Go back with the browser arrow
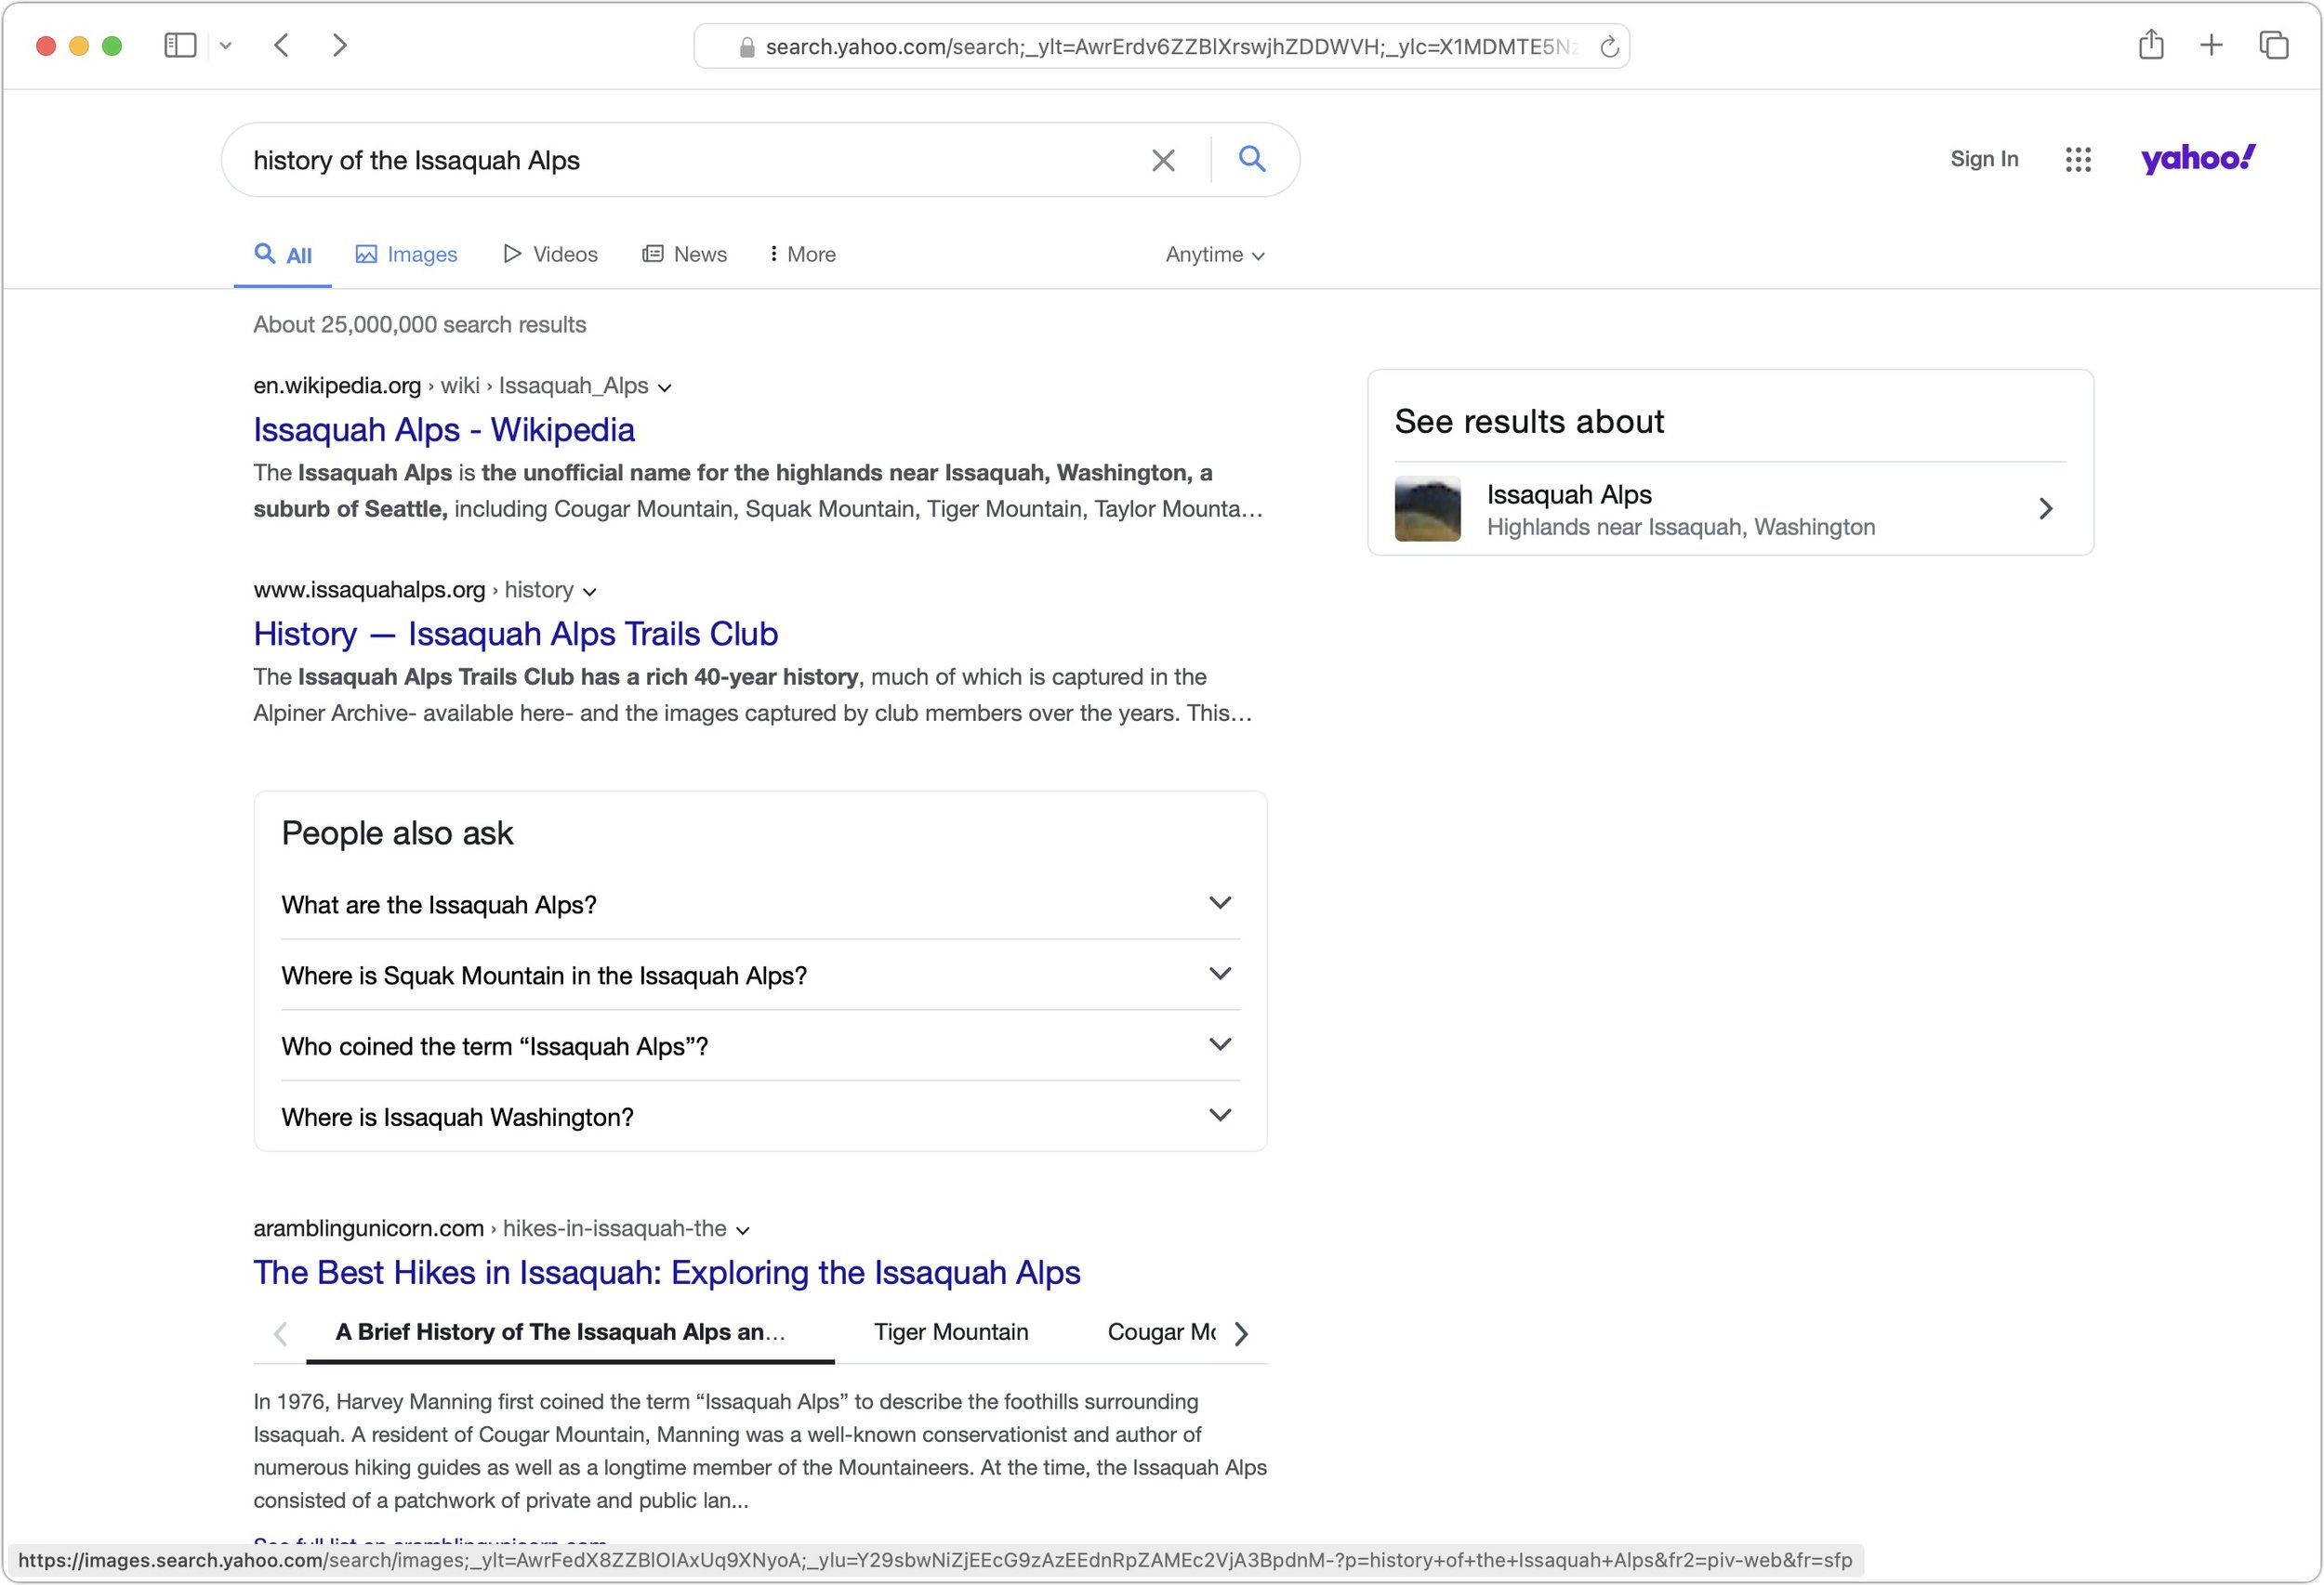 pos(282,45)
